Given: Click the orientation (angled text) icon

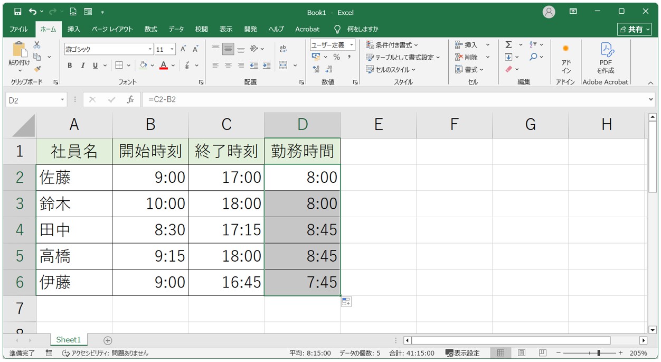Looking at the screenshot, I should (254, 49).
